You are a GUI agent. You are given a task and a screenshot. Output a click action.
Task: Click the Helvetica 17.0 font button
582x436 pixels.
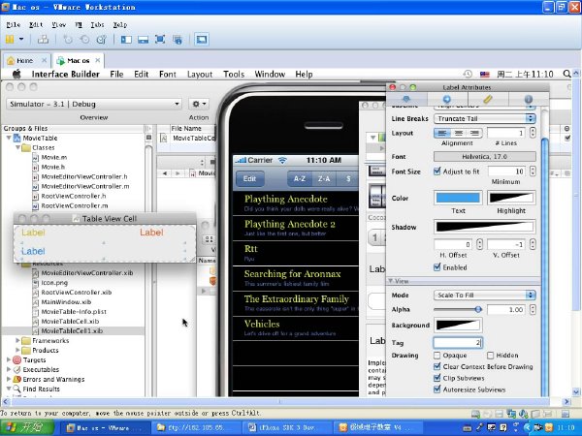[484, 156]
